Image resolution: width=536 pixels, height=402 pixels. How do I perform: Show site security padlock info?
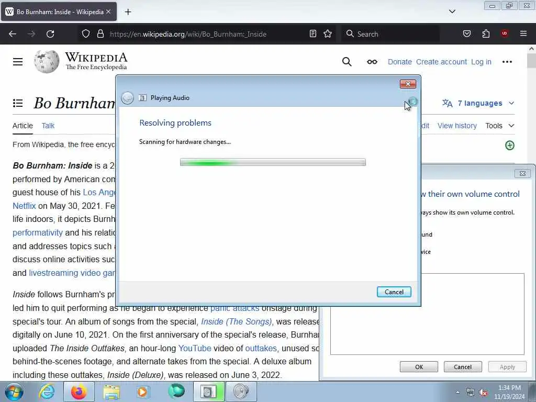100,34
